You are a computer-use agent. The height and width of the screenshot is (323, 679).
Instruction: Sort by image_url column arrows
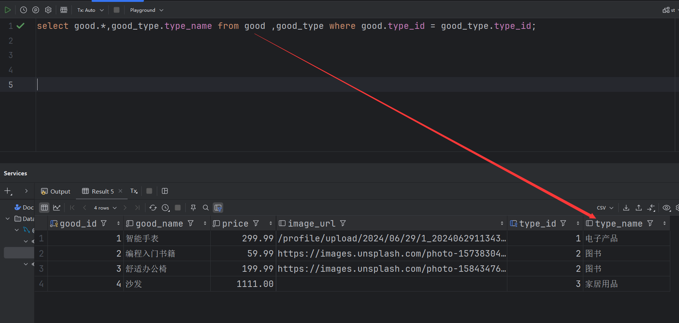[x=502, y=224]
